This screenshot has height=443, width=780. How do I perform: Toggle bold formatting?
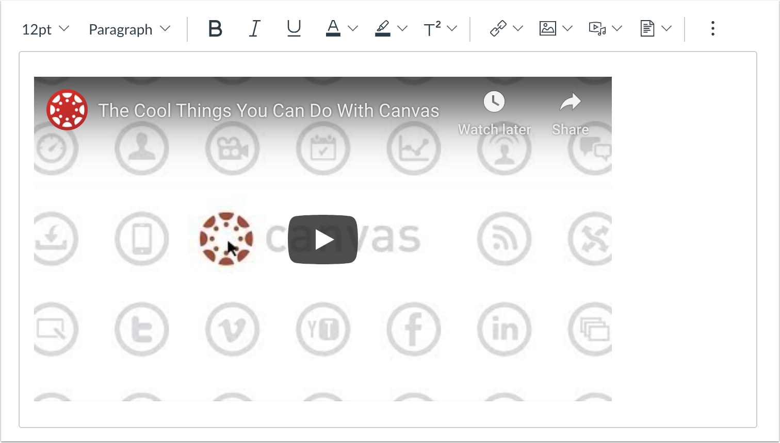[215, 29]
